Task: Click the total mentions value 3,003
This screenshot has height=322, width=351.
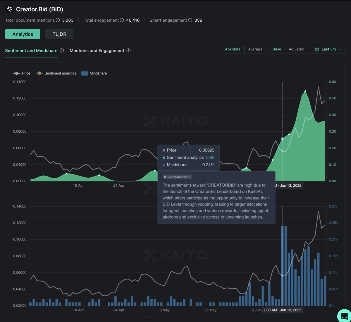Action: (x=68, y=20)
